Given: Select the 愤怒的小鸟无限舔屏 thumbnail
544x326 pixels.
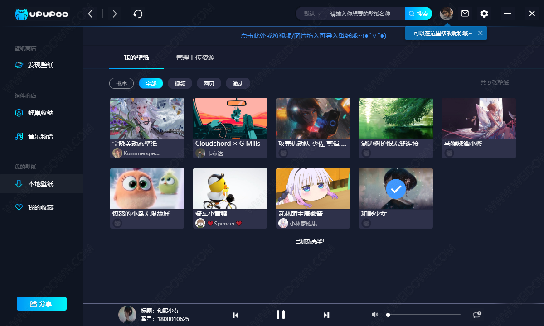Looking at the screenshot, I should [147, 188].
